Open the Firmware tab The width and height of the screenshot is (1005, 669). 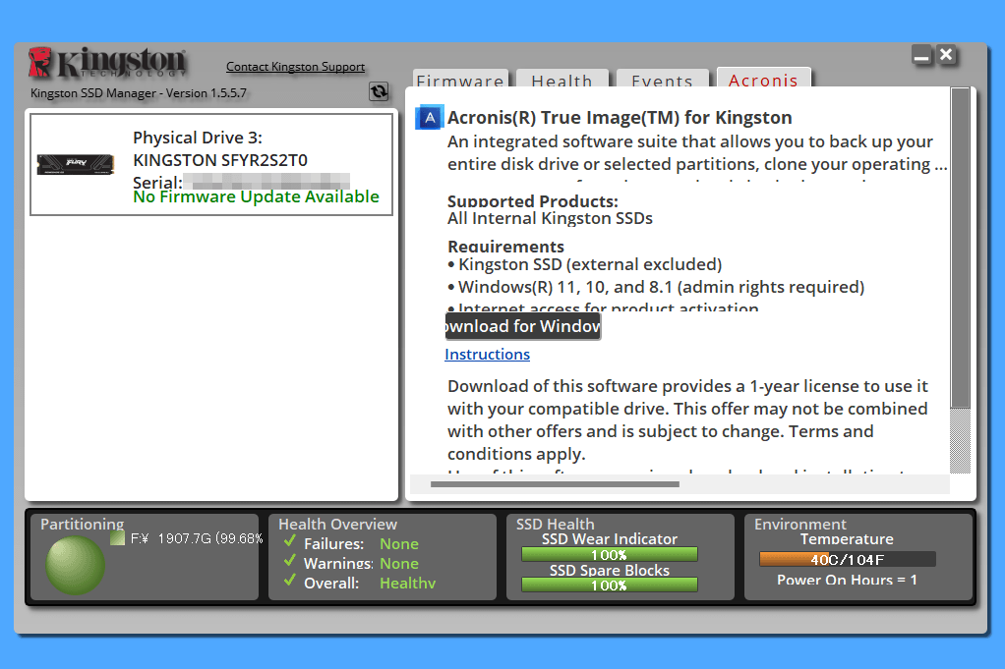pyautogui.click(x=459, y=81)
